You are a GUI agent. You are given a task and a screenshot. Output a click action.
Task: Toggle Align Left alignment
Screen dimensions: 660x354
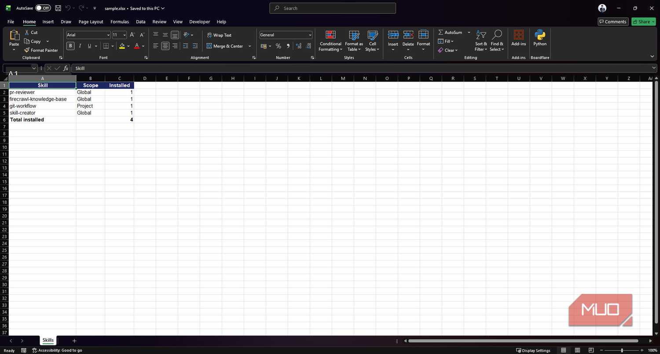coord(155,46)
